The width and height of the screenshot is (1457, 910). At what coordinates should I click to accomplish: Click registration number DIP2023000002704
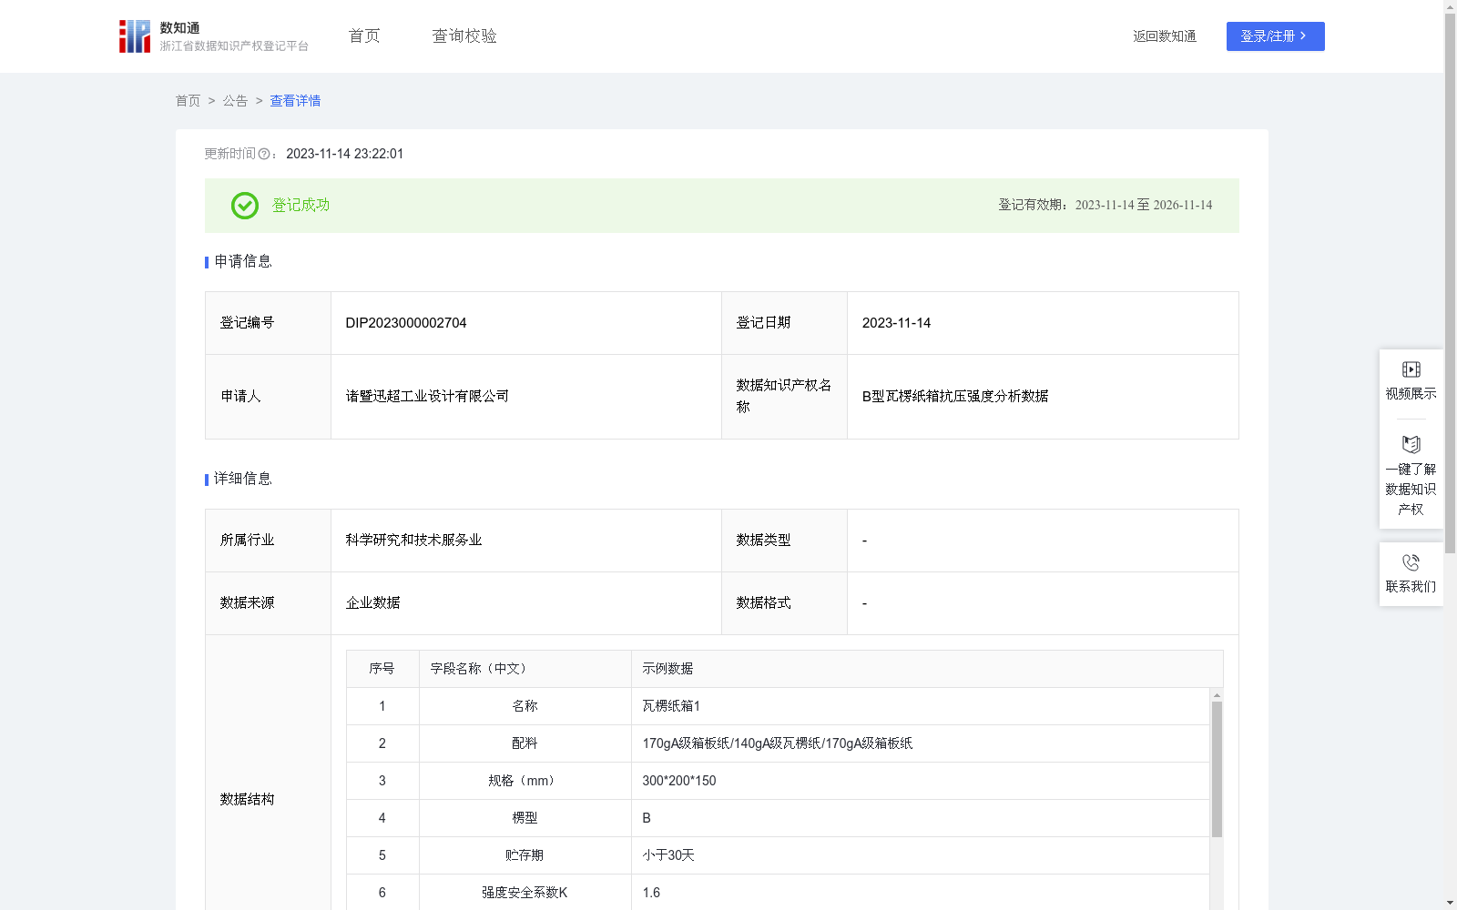coord(405,322)
